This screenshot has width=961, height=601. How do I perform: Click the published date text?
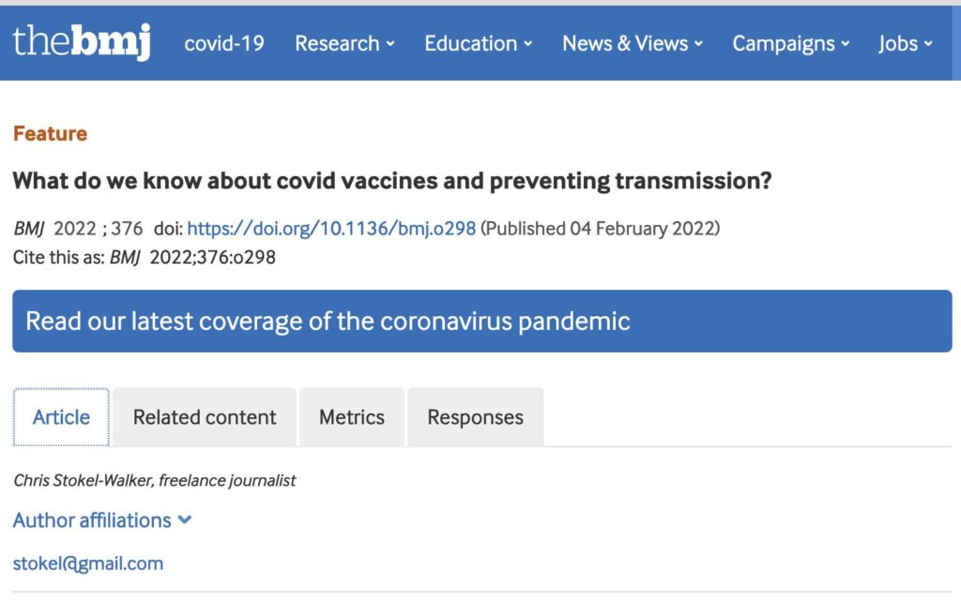click(x=601, y=228)
